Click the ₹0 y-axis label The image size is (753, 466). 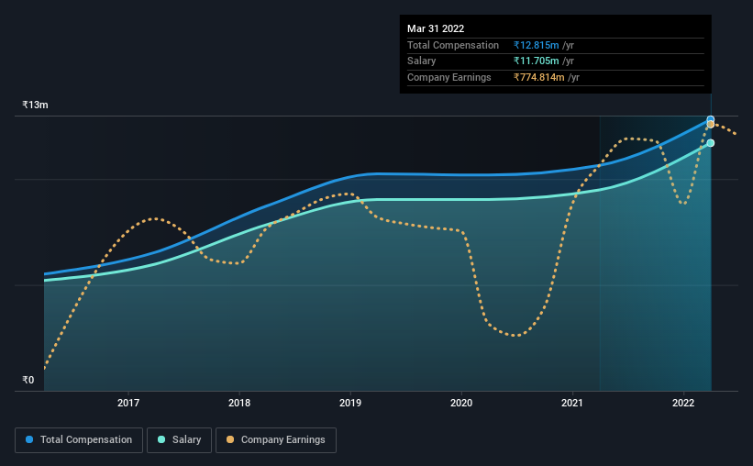click(28, 380)
